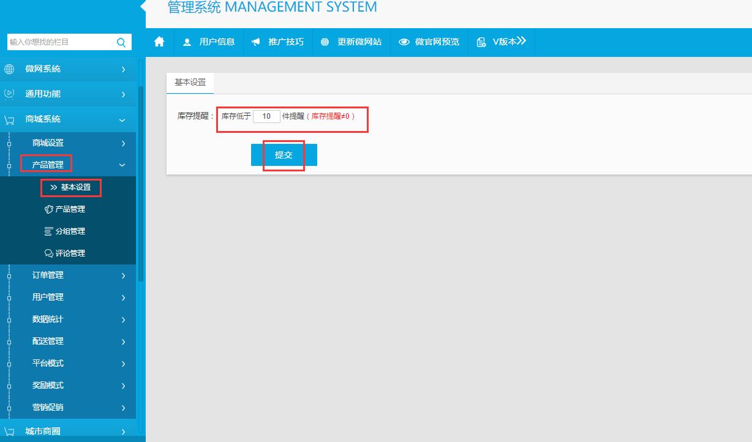Viewport: 752px width, 442px height.
Task: Click the eye icon for 微官网预览
Action: [404, 42]
